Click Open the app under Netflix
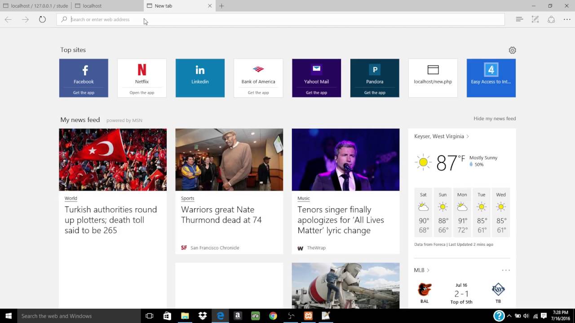 click(x=142, y=93)
